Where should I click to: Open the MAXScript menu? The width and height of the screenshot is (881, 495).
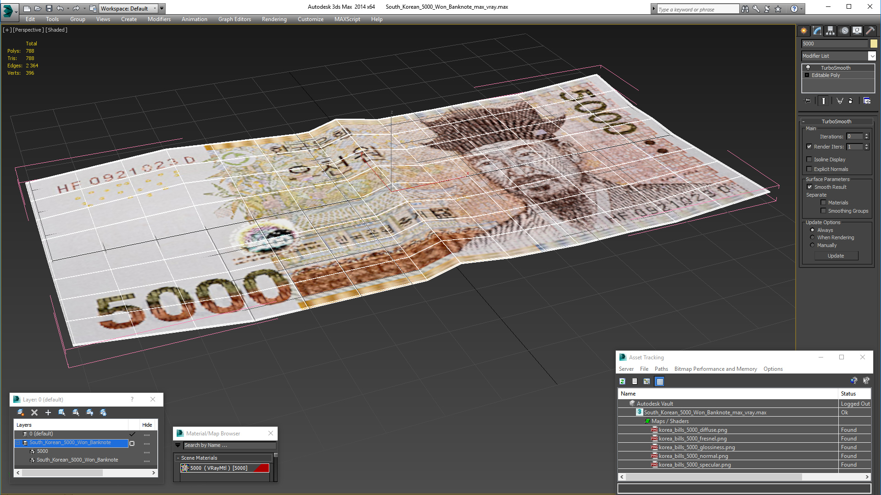pos(347,19)
